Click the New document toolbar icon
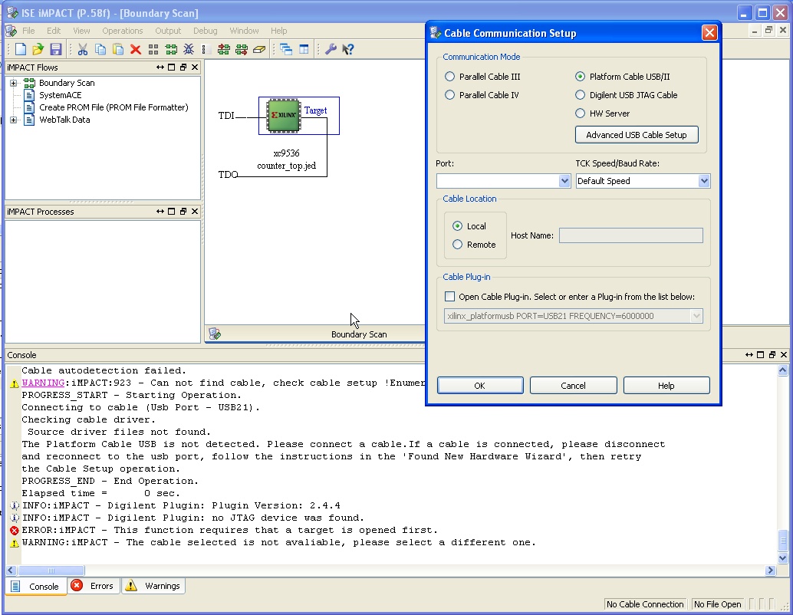This screenshot has height=615, width=793. [21, 49]
